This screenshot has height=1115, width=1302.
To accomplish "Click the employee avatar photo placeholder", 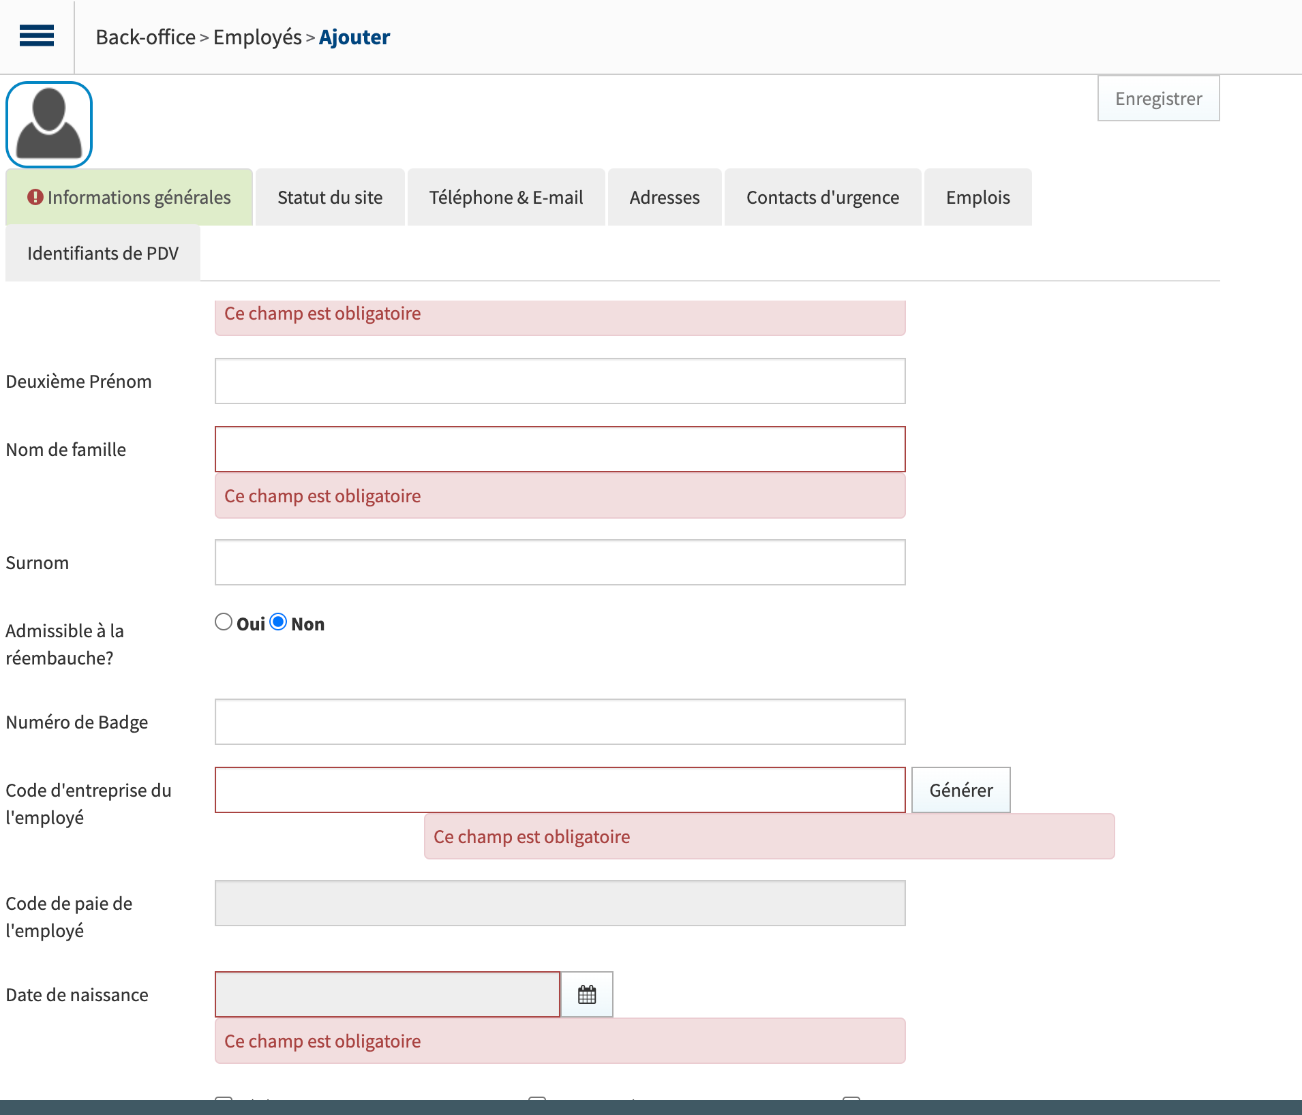I will coord(48,124).
